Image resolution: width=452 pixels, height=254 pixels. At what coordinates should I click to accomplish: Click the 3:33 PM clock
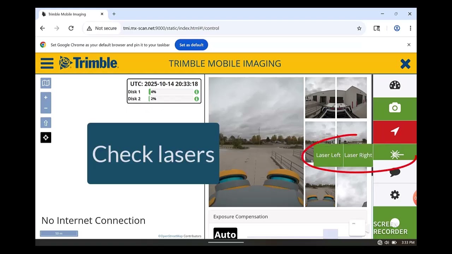pos(408,243)
